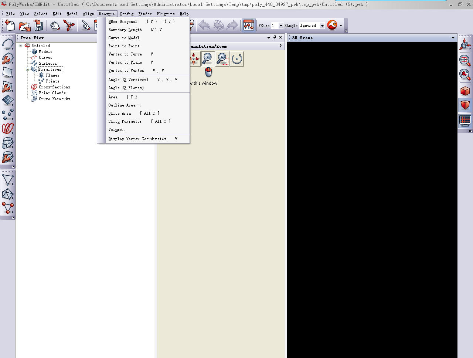Click the red arrow vertices toolbar icon
This screenshot has height=358, width=473.
coord(69,26)
